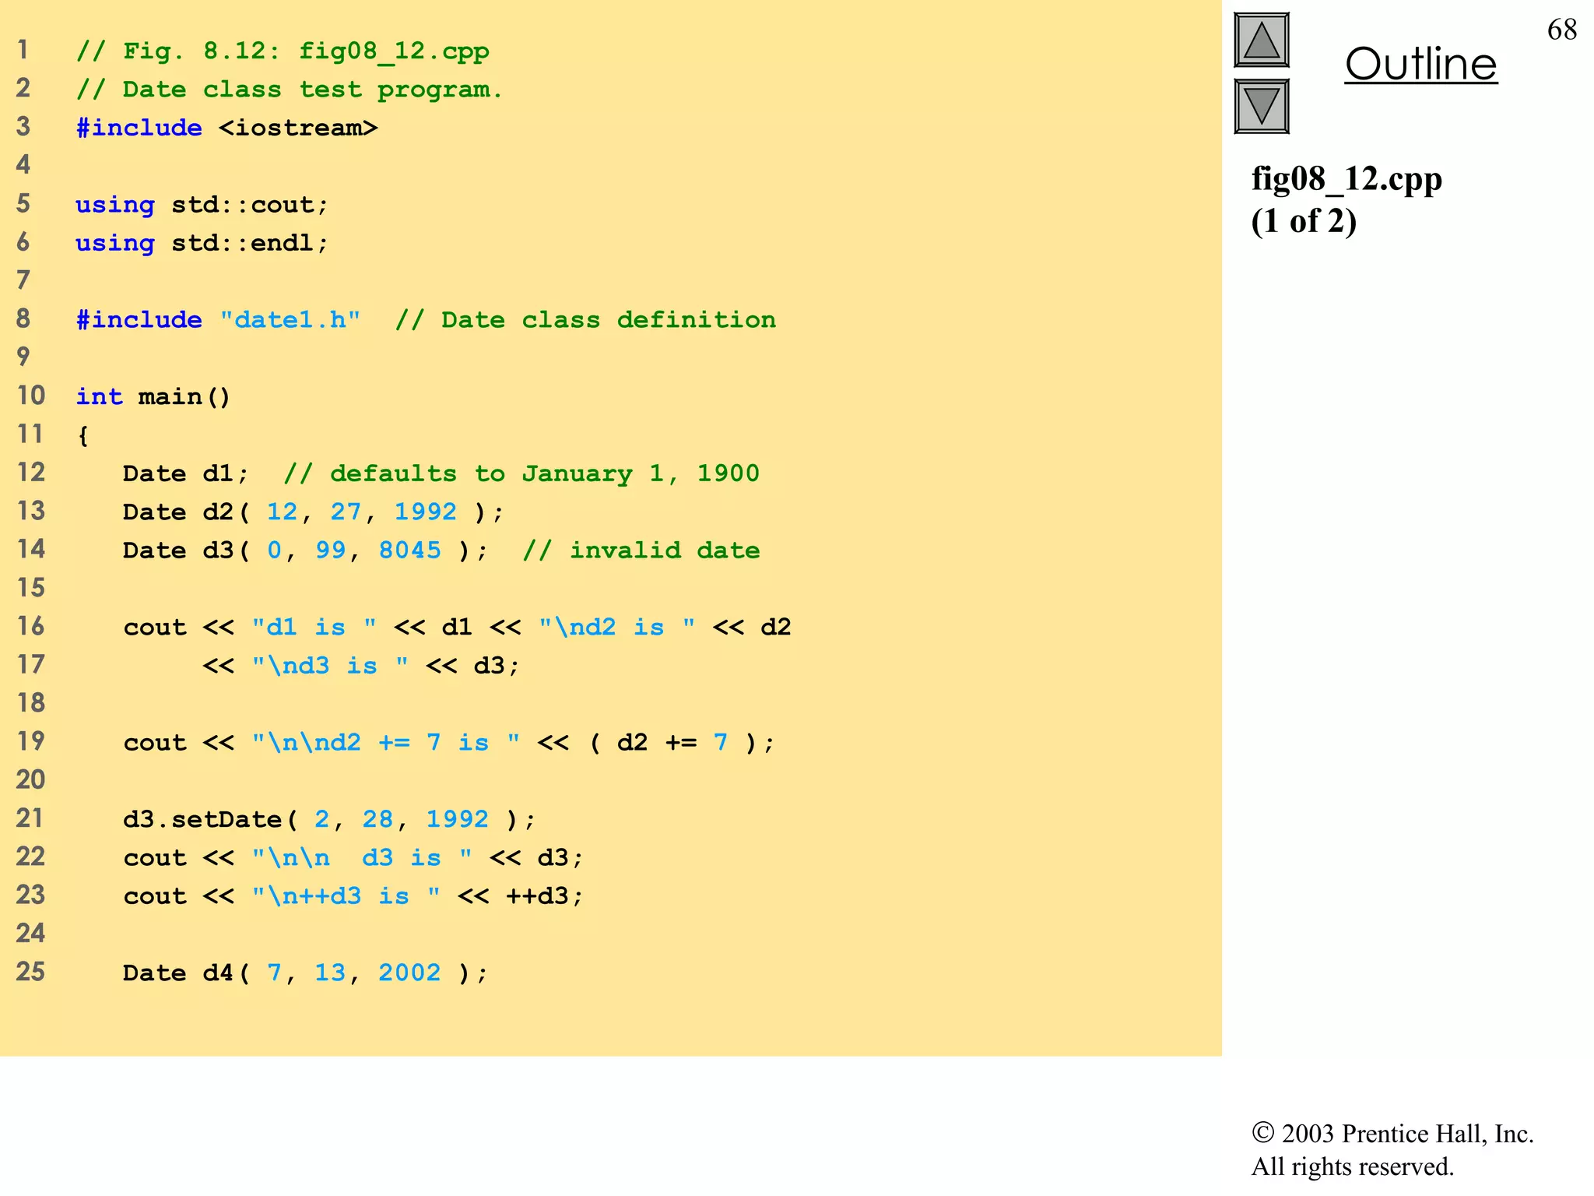The width and height of the screenshot is (1594, 1196).
Task: Click the '// Fig. 8.12: fig08_12.cpp' comment
Action: (x=283, y=51)
